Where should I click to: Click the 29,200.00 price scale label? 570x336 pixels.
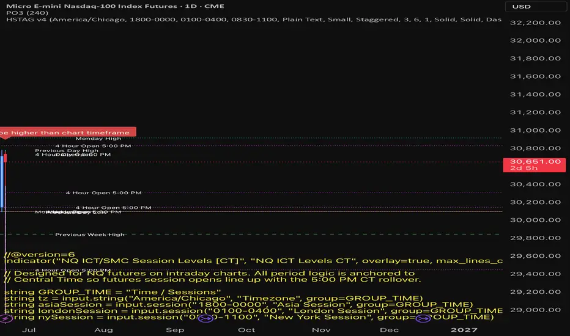pos(535,291)
